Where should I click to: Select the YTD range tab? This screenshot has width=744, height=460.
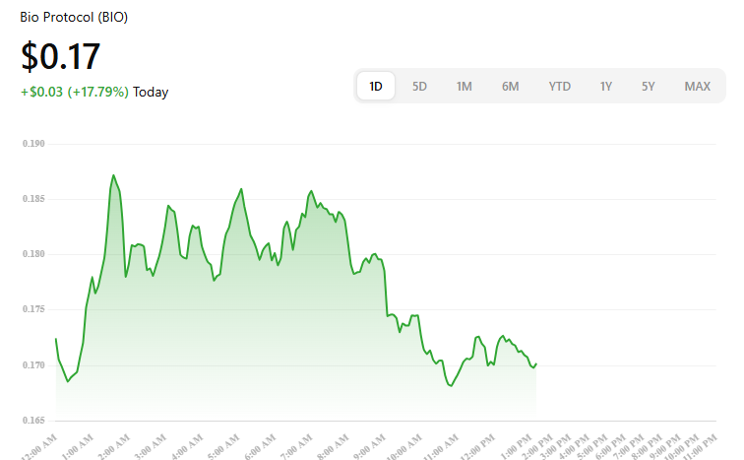point(560,87)
